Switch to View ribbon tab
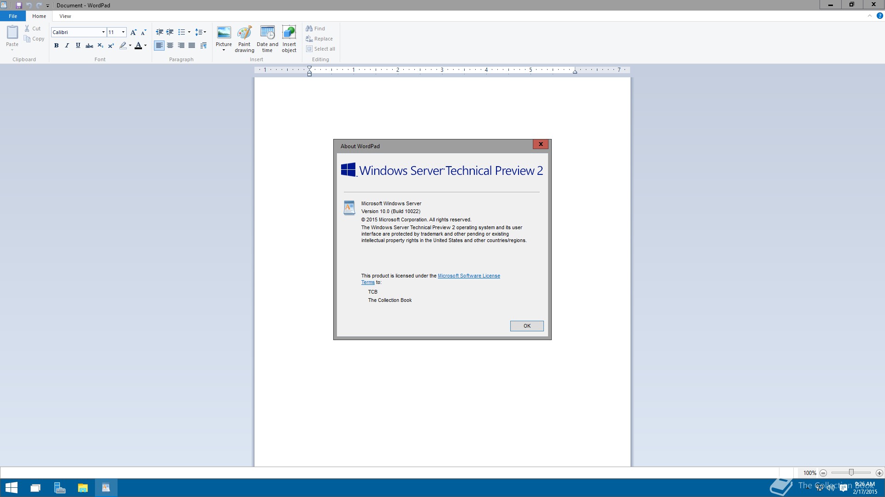The width and height of the screenshot is (885, 497). 65,16
